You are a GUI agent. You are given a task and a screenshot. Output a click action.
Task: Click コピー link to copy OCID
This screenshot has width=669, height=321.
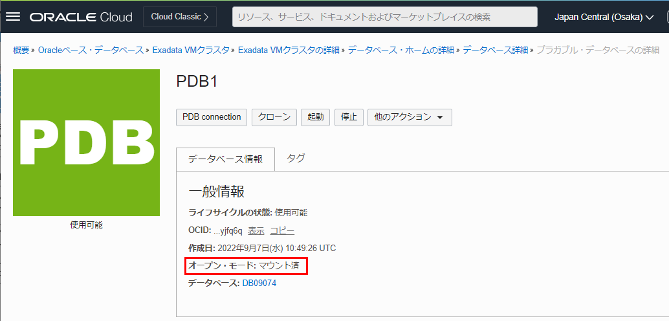(x=282, y=231)
